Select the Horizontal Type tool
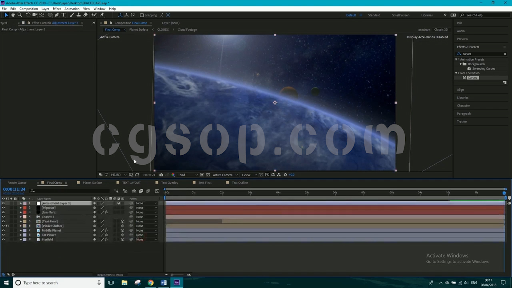This screenshot has height=288, width=512. point(64,15)
